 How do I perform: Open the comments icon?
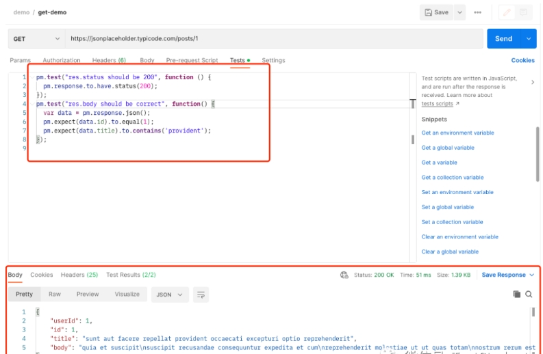(x=523, y=12)
